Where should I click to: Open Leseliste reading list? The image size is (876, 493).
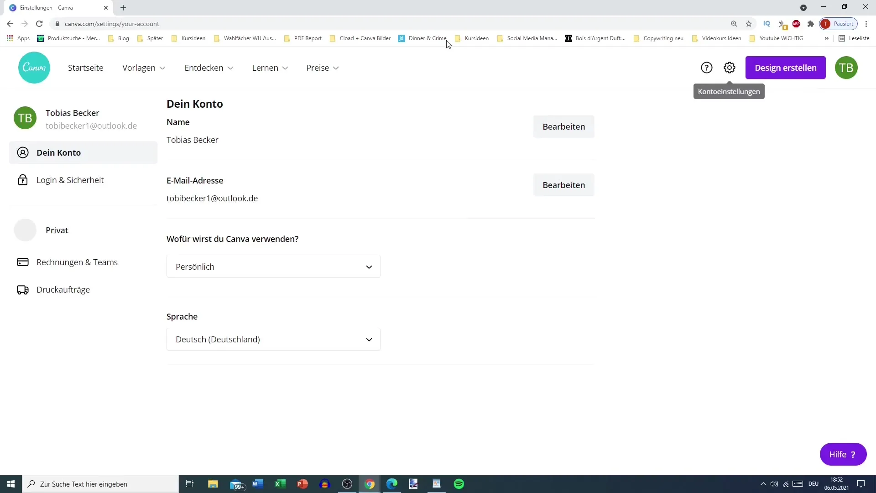coord(854,38)
